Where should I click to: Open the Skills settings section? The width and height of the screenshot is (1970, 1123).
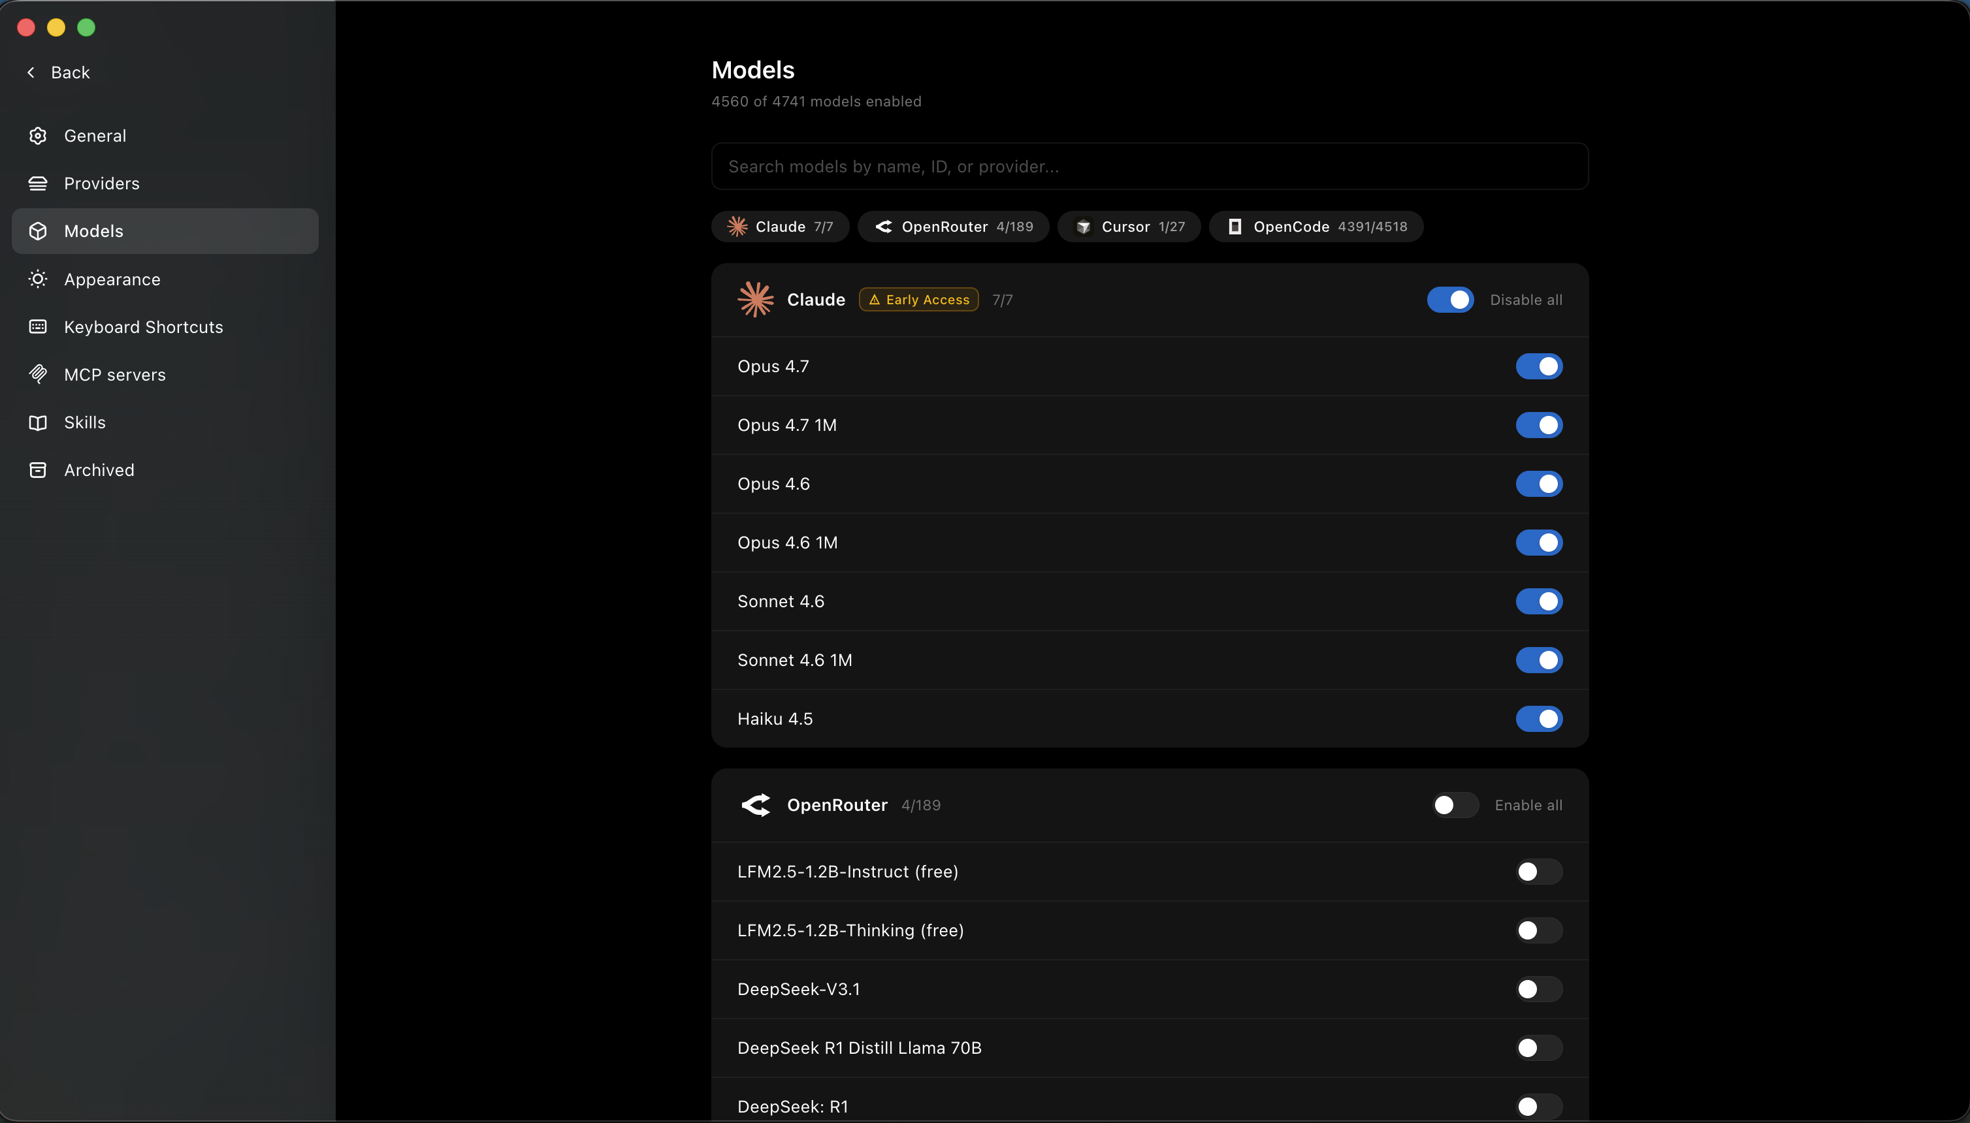(x=165, y=422)
